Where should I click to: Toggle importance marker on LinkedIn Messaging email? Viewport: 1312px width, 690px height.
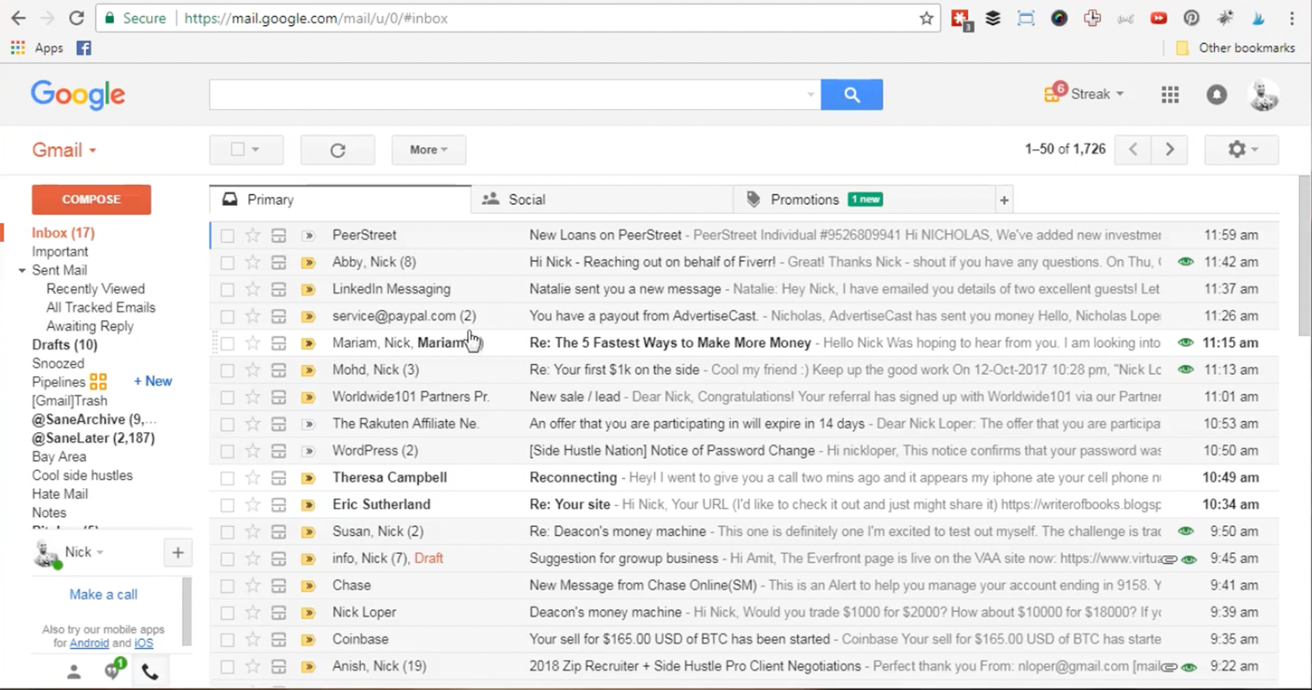308,289
